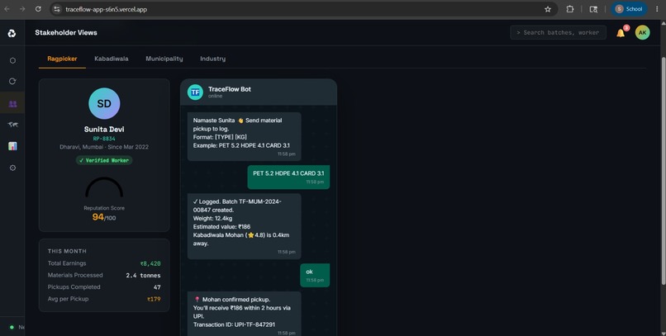Click the Logged Batch TF-MUM-2024 message
Viewport: 666px width, 336px height.
(245, 226)
